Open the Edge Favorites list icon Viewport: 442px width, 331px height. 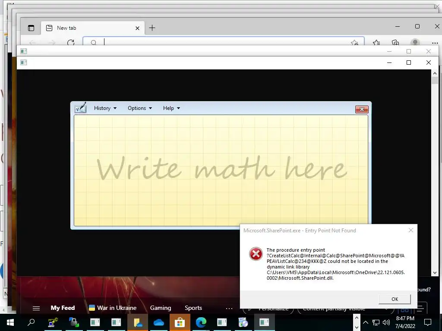[x=376, y=43]
